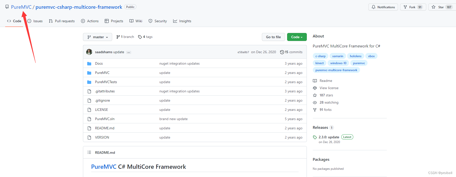This screenshot has height=177, width=456.
Task: Open the Docs folder
Action: [99, 63]
